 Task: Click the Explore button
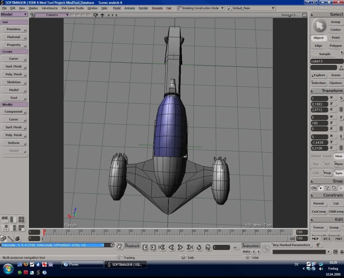coord(319,75)
